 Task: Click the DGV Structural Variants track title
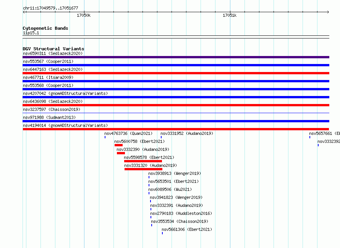tap(53, 49)
